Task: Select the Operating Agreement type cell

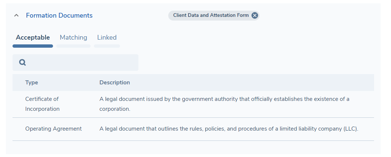Action: coord(53,129)
